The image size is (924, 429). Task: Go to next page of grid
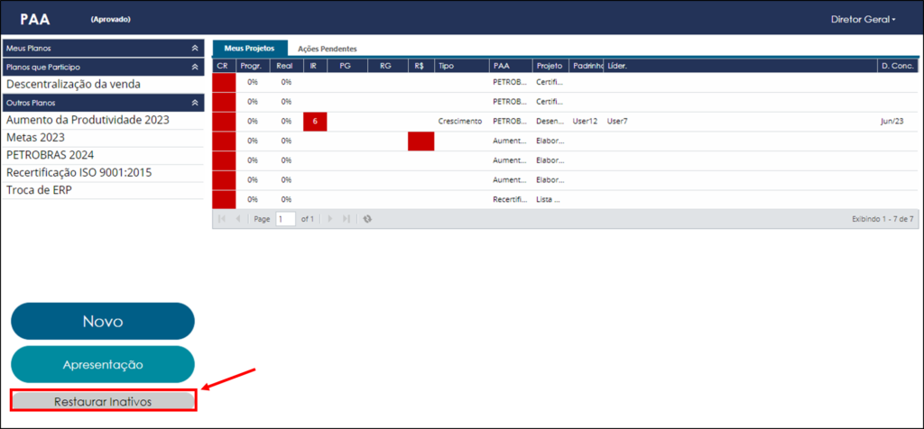point(330,219)
